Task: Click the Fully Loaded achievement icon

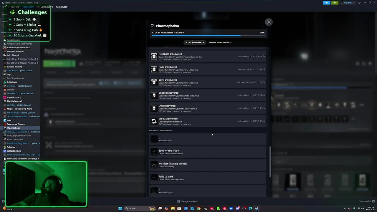Action: 154,178
